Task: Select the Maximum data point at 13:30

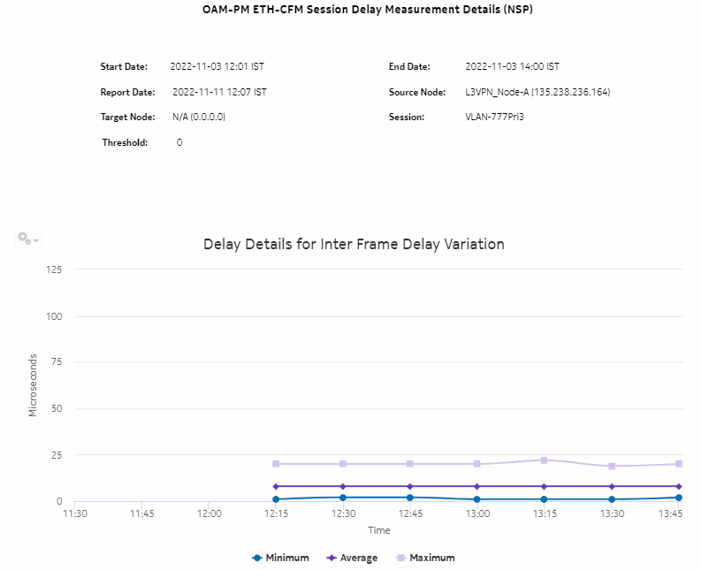Action: tap(611, 466)
